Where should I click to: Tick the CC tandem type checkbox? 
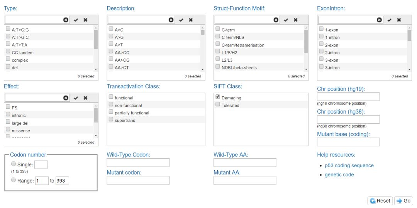click(8, 52)
